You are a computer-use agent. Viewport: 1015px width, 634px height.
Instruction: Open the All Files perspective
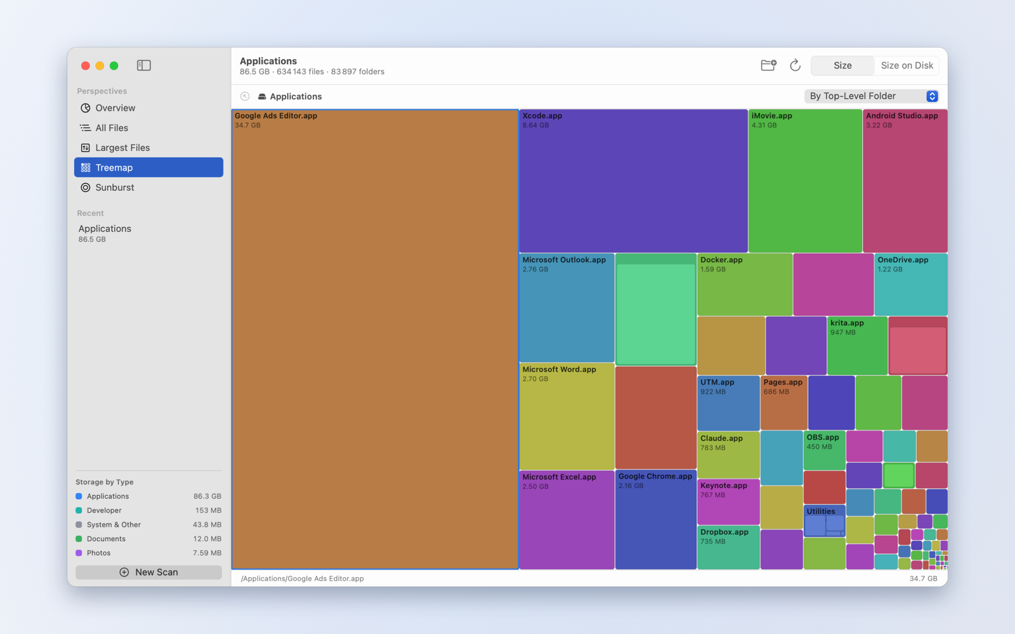click(x=148, y=128)
